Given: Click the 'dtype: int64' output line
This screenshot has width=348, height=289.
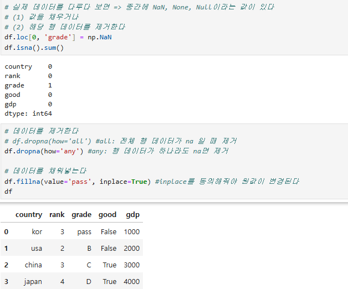Looking at the screenshot, I should (x=28, y=113).
